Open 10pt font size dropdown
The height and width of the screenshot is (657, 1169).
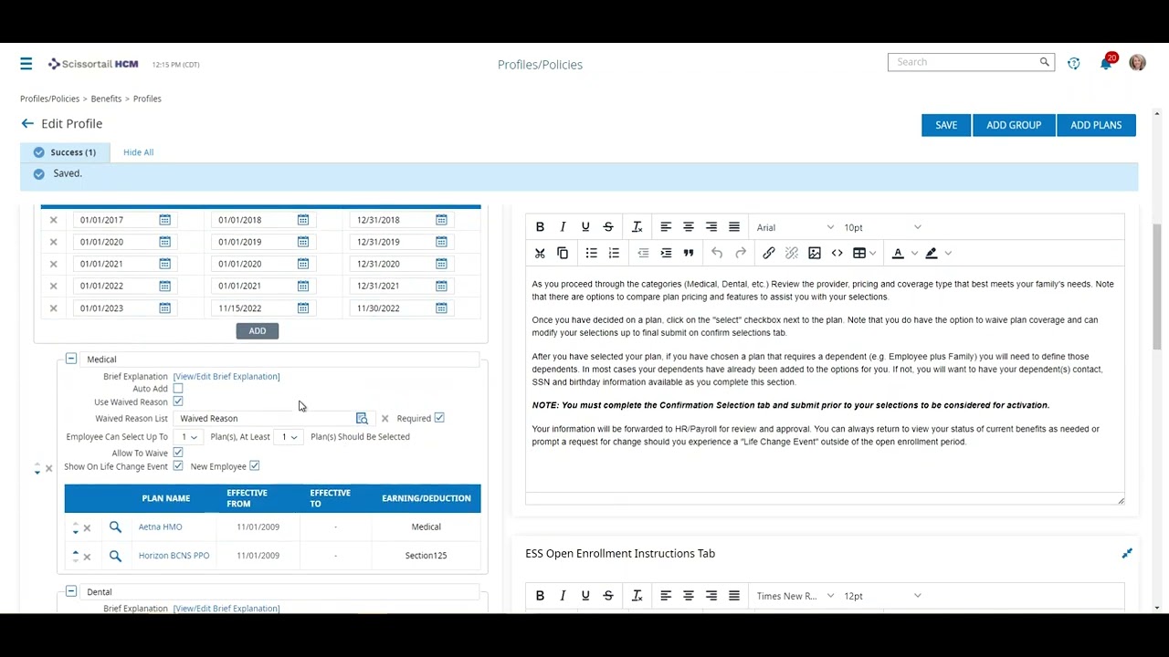pyautogui.click(x=882, y=227)
